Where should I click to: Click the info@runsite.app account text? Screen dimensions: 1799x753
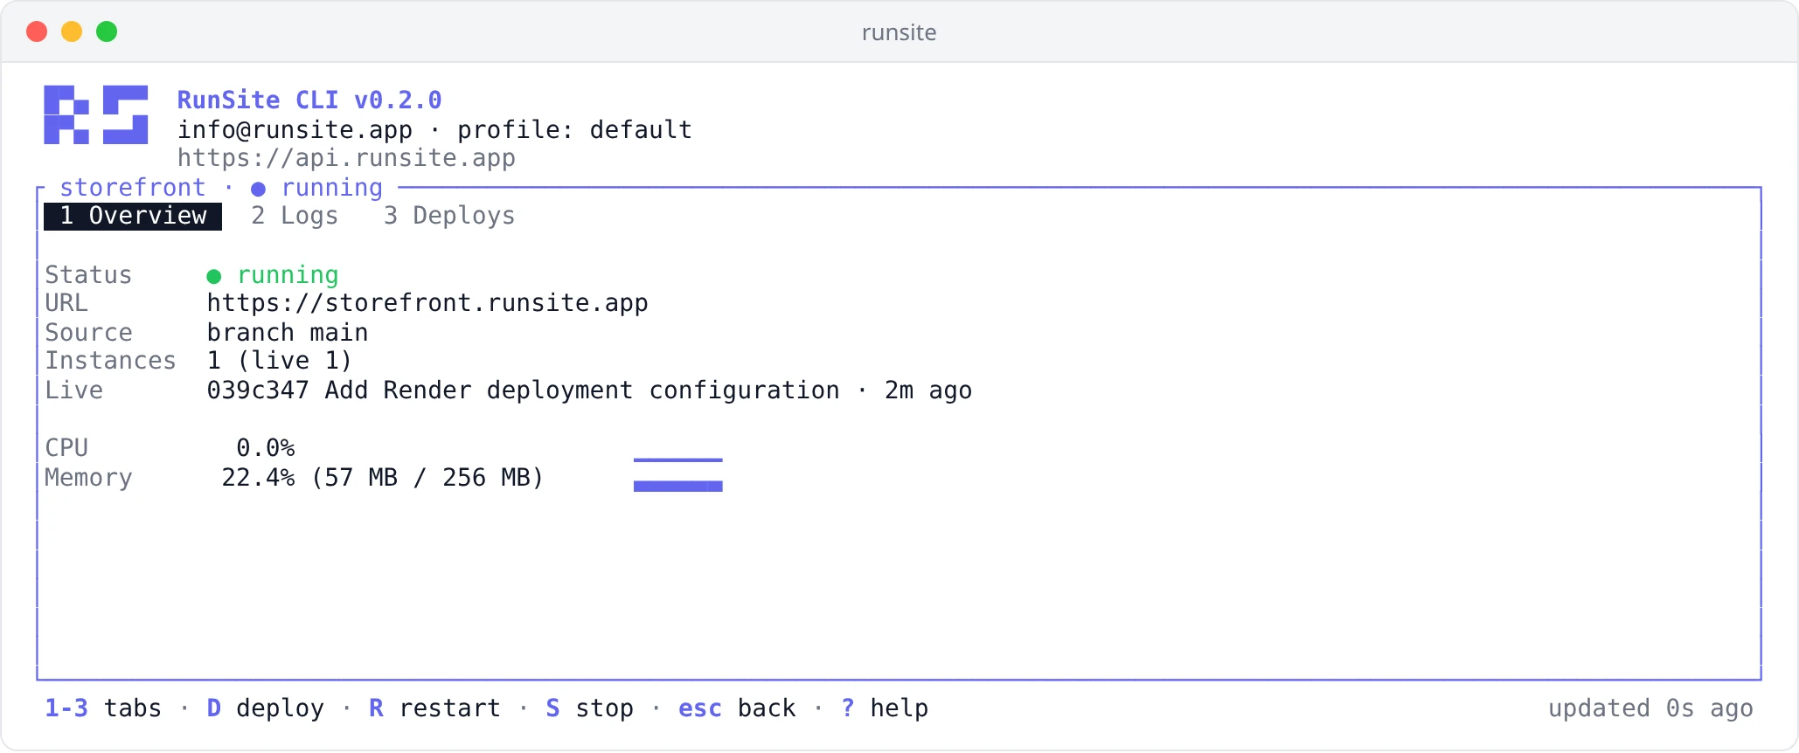point(295,130)
